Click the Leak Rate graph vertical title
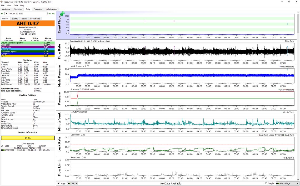300x186 pixels. point(59,144)
